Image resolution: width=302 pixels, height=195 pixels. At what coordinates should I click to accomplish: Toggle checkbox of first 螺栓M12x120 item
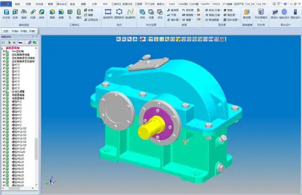[x=4, y=128]
